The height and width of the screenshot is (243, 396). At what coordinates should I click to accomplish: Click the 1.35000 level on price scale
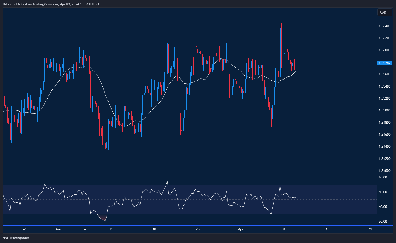coord(384,110)
